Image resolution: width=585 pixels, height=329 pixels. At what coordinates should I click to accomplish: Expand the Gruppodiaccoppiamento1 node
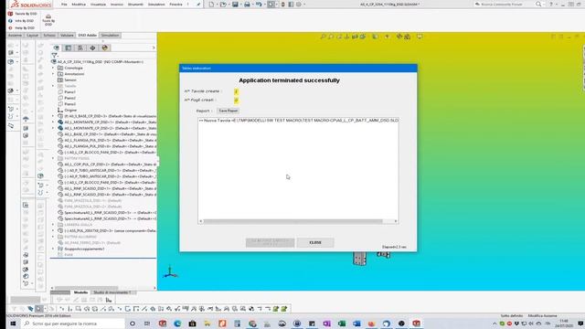[53, 249]
